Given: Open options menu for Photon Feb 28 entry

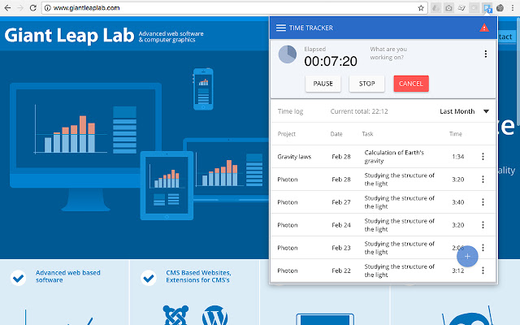Looking at the screenshot, I should (x=483, y=180).
